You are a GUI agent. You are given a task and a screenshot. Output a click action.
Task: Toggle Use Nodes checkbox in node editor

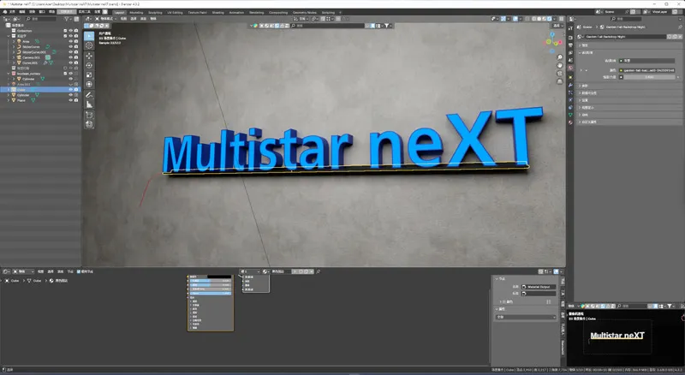79,271
